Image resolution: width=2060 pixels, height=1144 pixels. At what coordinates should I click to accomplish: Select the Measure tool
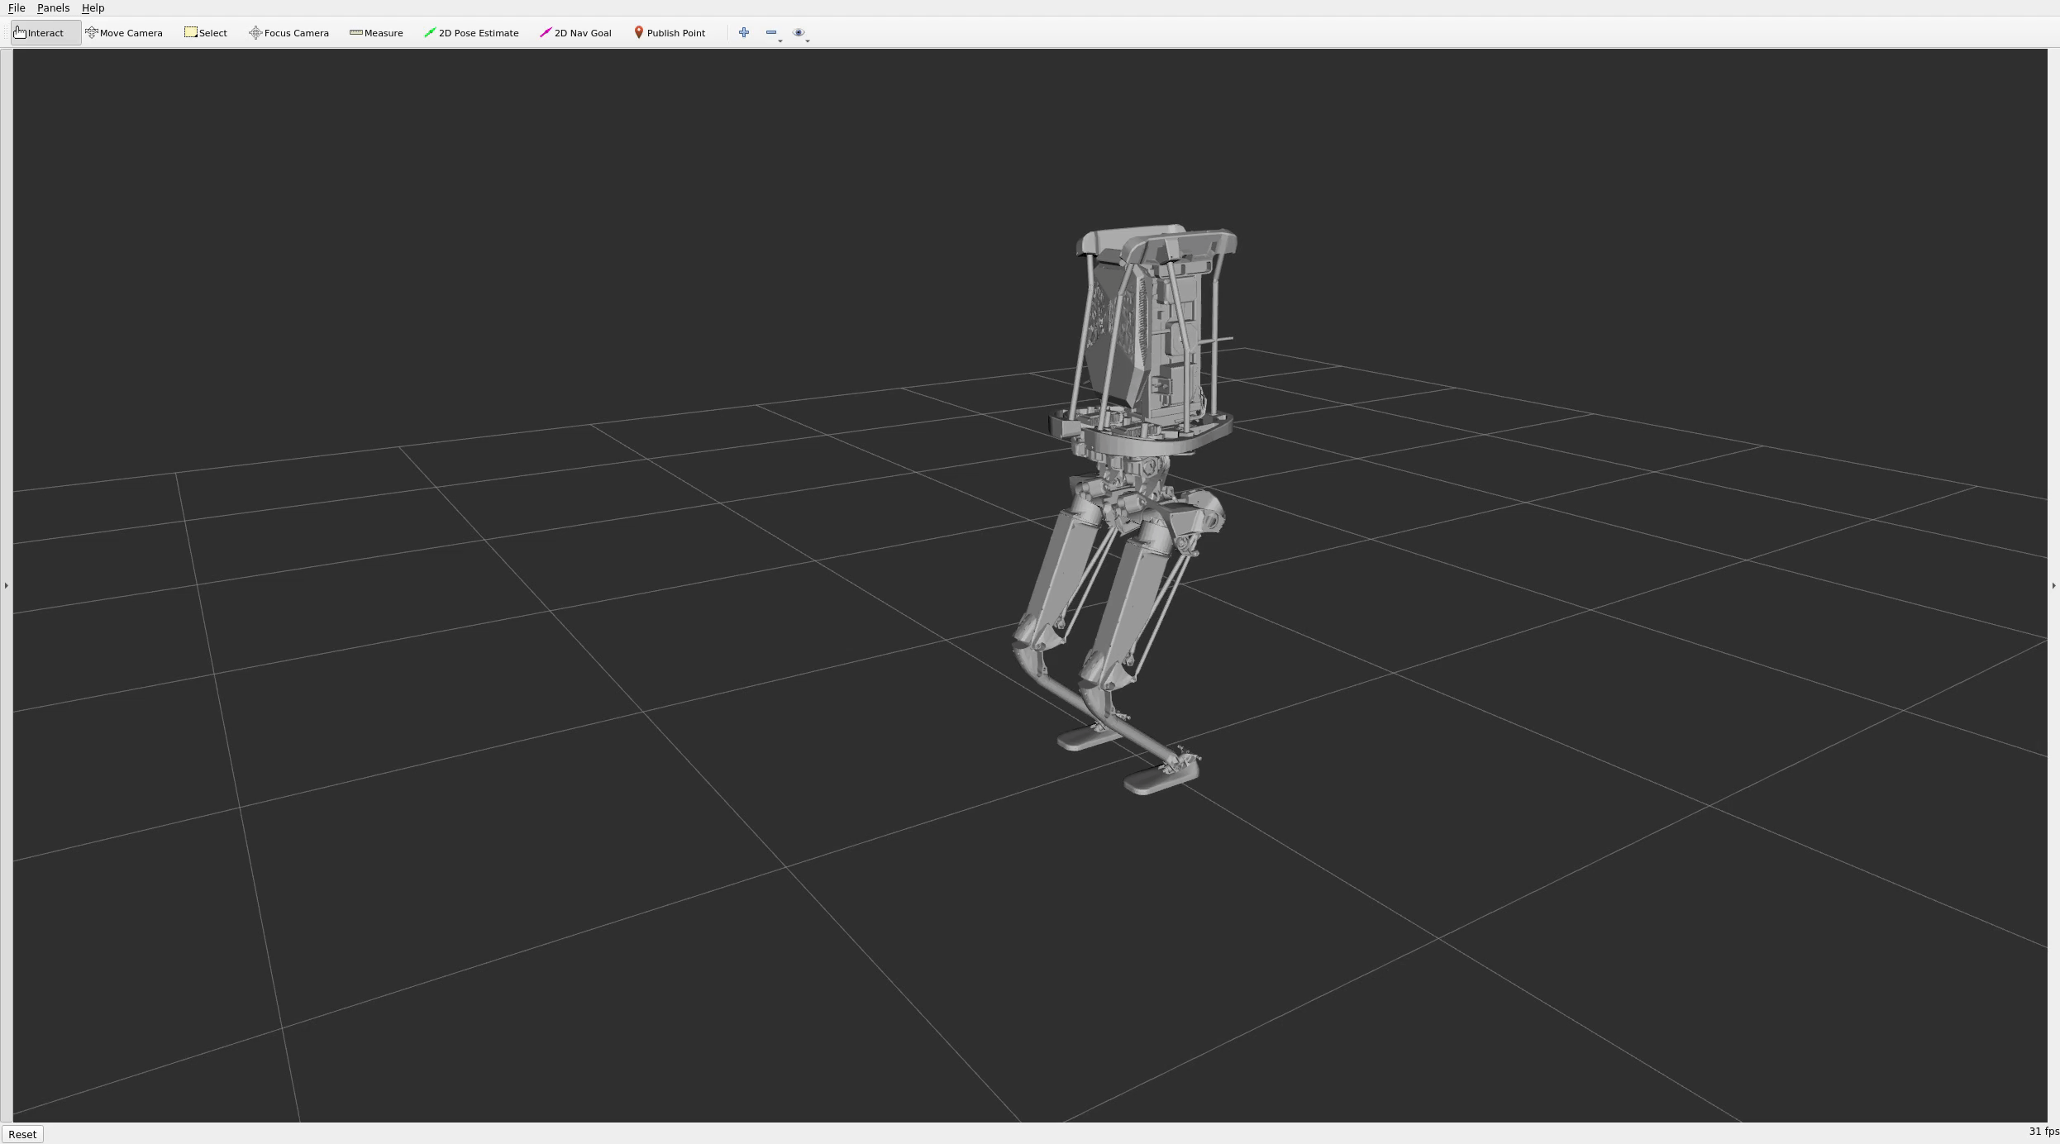click(374, 32)
